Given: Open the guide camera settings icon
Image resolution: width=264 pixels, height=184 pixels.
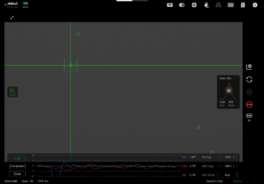Looking at the screenshot, I should click(x=182, y=5).
